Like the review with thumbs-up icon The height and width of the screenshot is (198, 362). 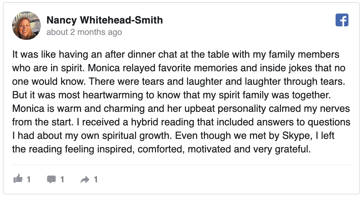coord(17,179)
